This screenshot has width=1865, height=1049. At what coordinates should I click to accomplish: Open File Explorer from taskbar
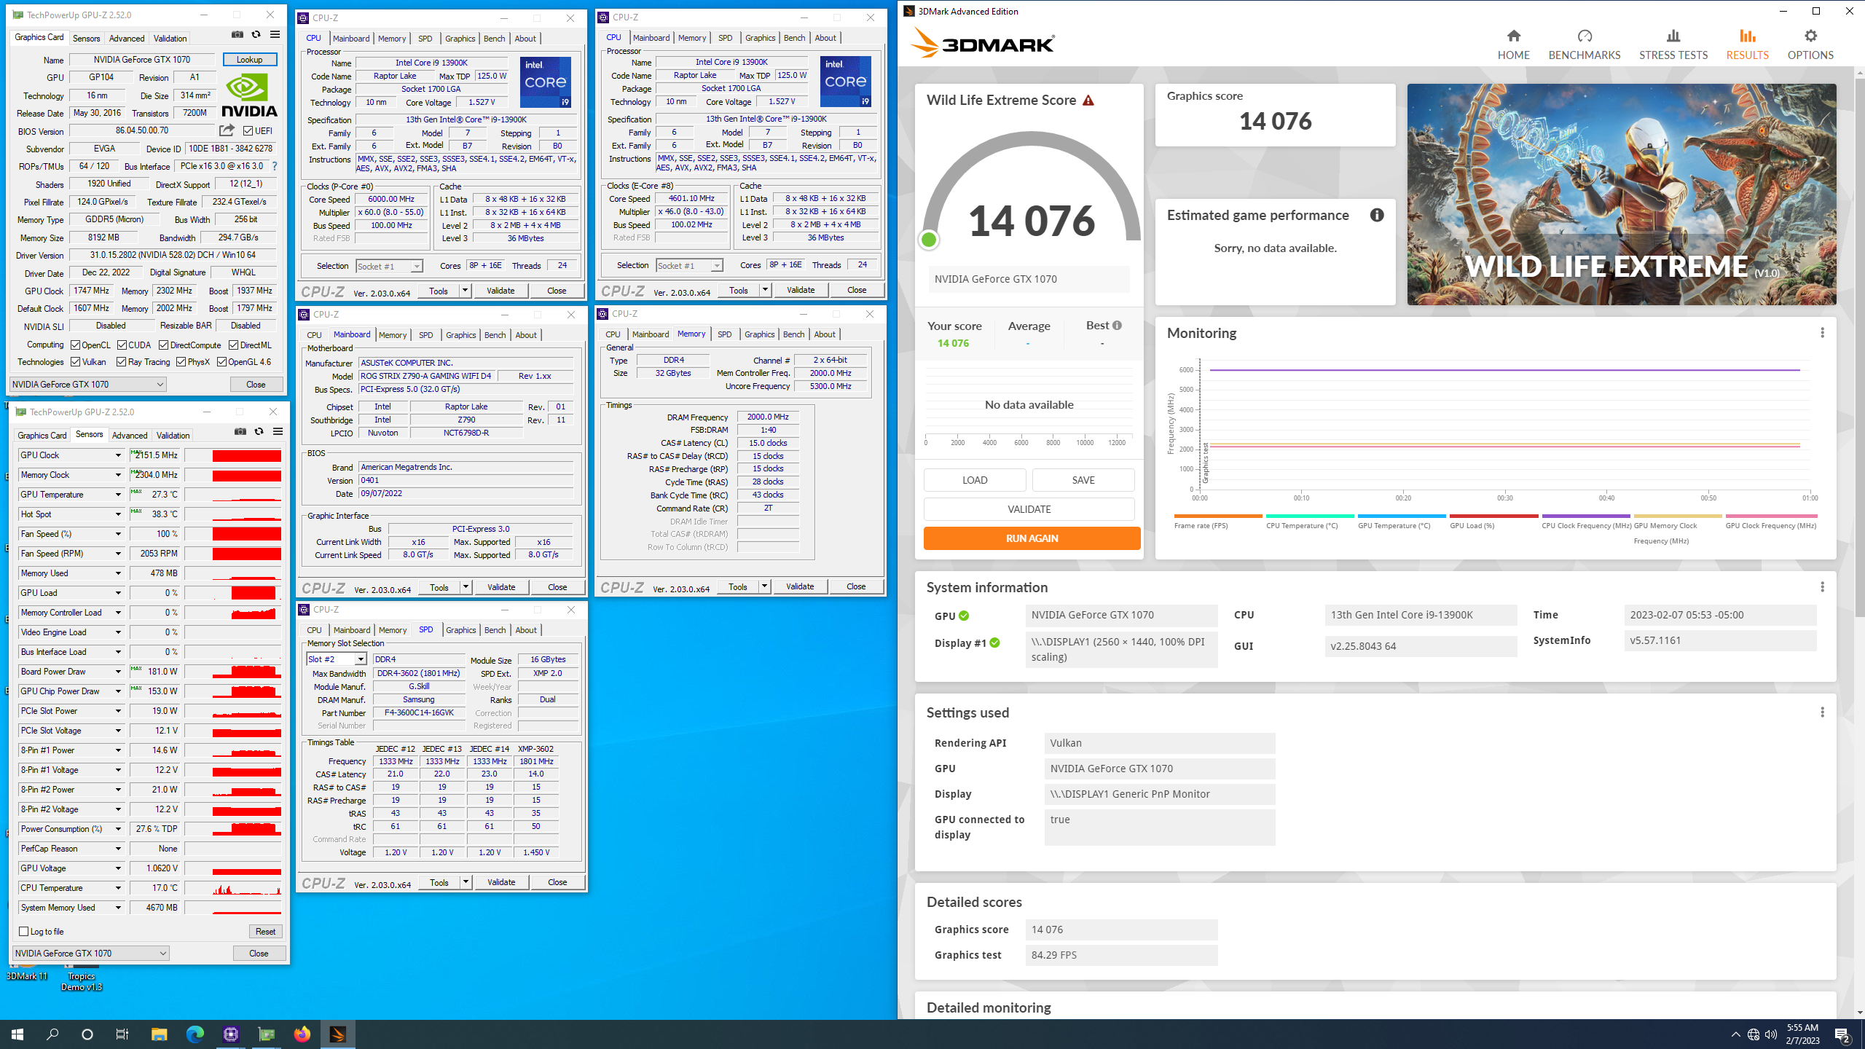159,1034
